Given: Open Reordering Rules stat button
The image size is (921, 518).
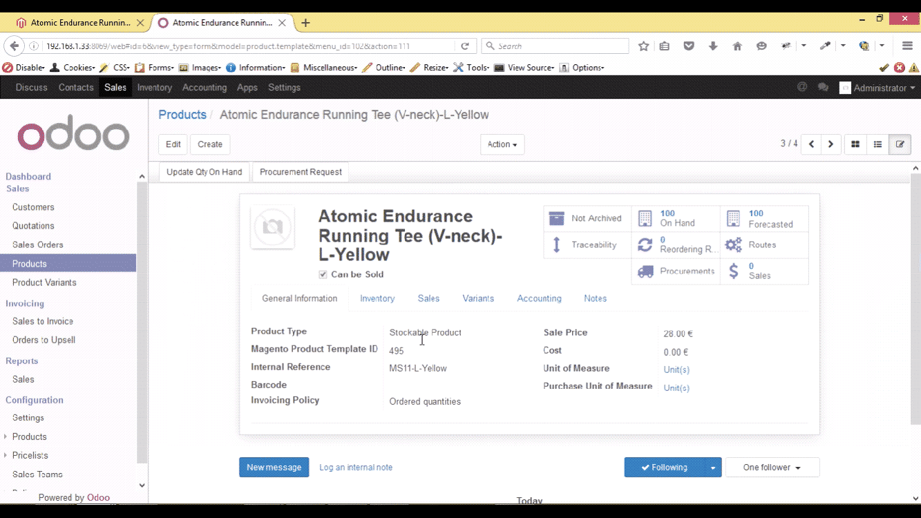Looking at the screenshot, I should coord(676,244).
